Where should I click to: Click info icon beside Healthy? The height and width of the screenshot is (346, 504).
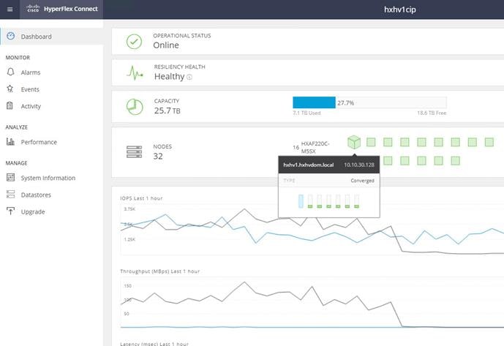tap(189, 78)
